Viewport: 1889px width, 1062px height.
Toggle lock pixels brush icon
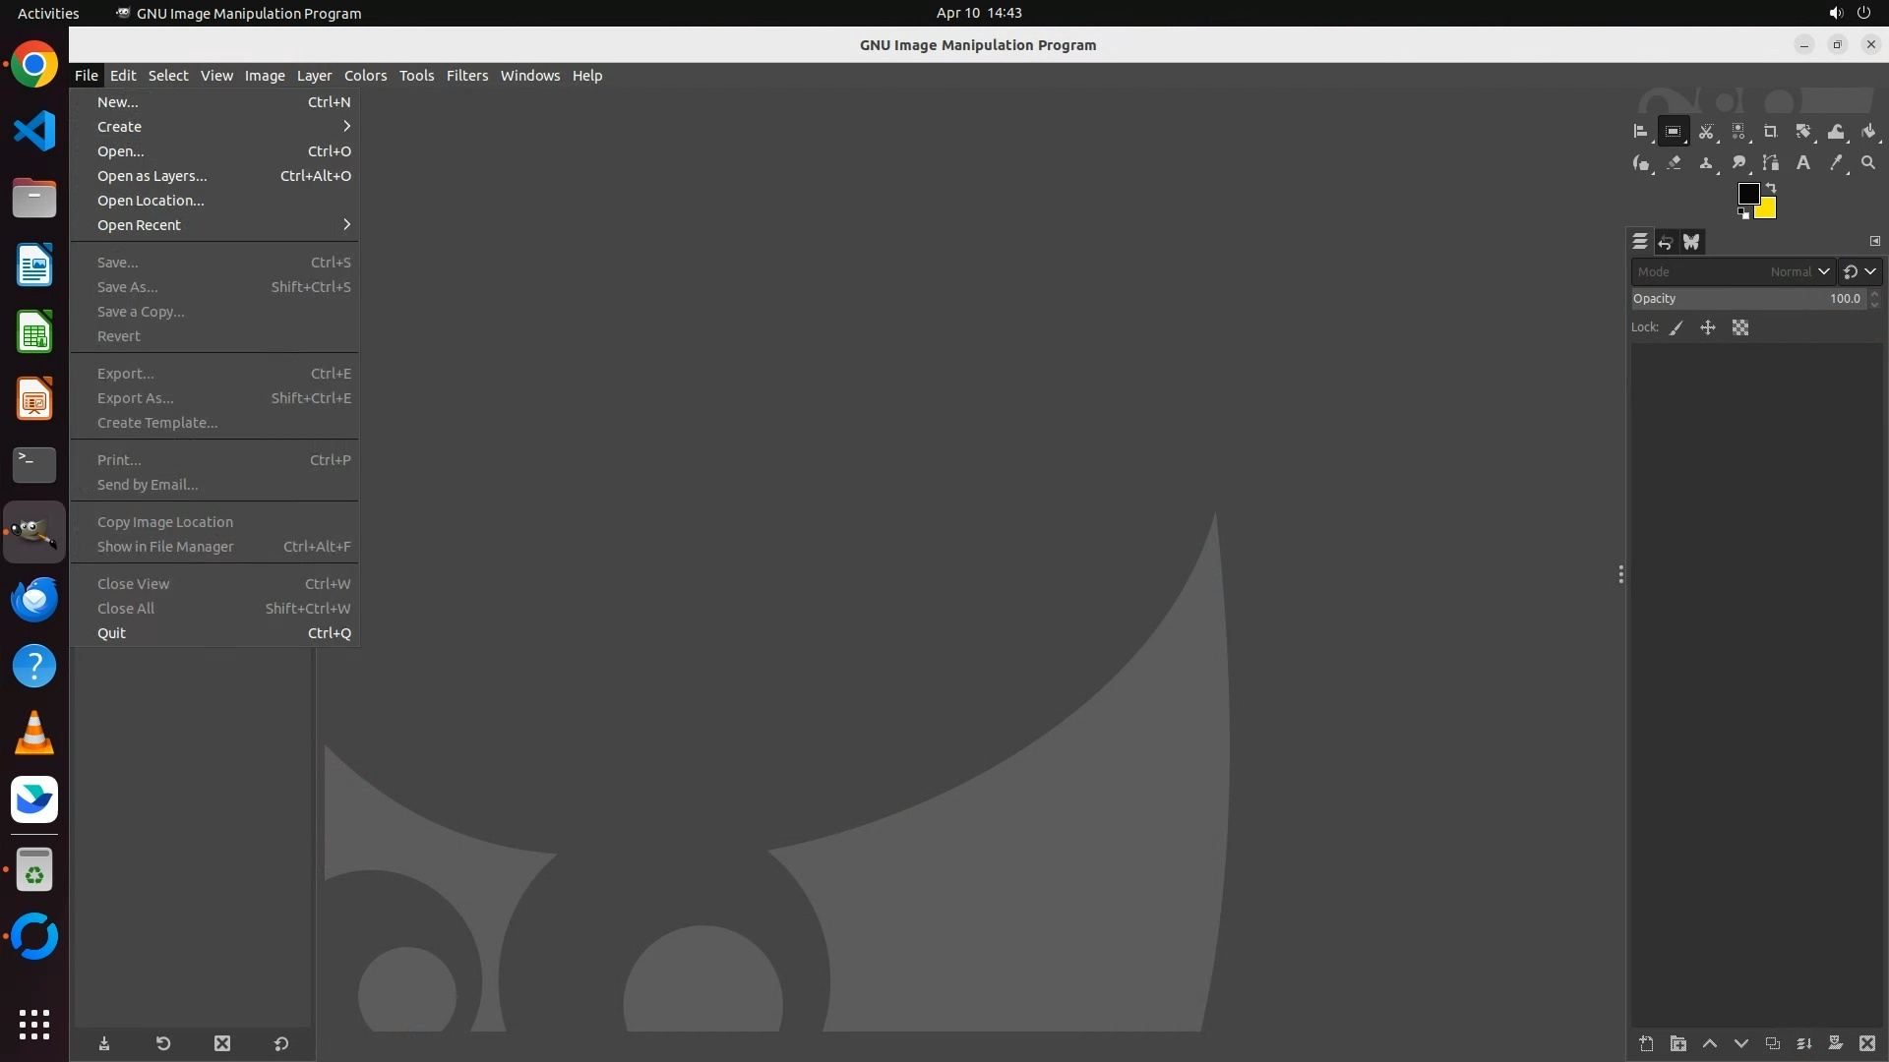[x=1676, y=328]
